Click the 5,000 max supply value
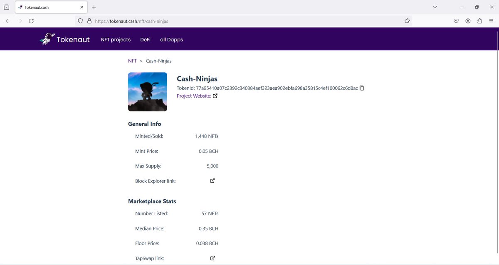Image resolution: width=499 pixels, height=265 pixels. (x=212, y=166)
